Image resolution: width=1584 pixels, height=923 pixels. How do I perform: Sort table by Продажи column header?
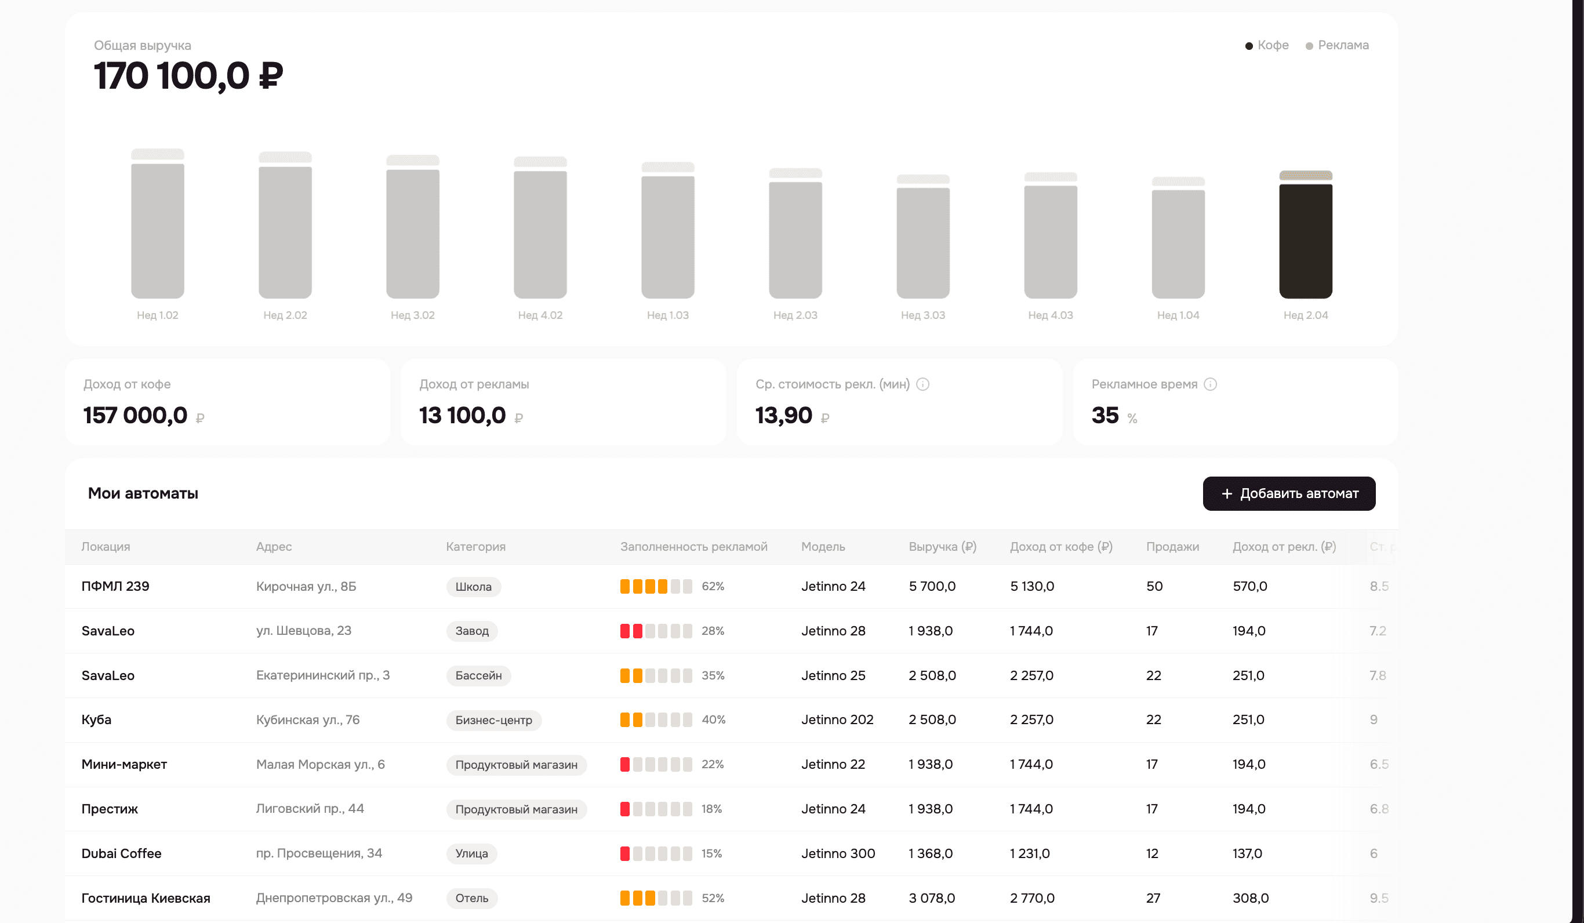(1172, 546)
